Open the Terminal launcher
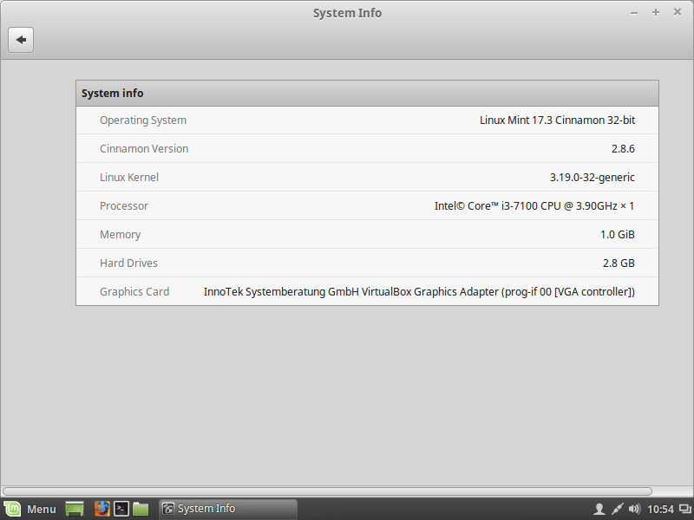Viewport: 694px width, 520px height. coord(121,509)
